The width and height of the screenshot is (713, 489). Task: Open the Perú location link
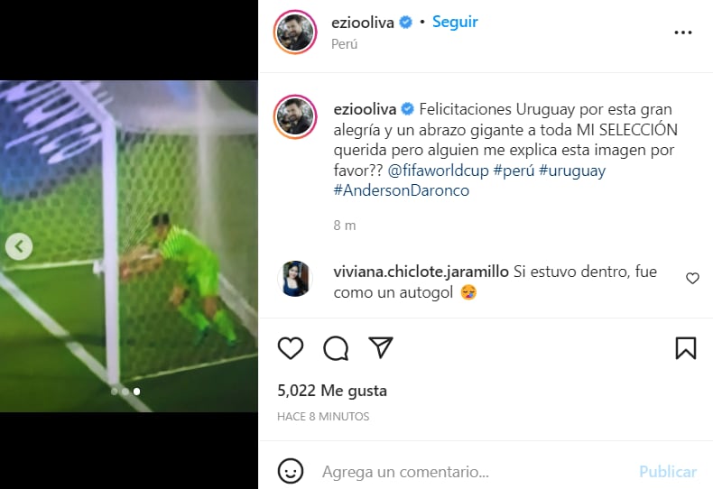tap(344, 44)
